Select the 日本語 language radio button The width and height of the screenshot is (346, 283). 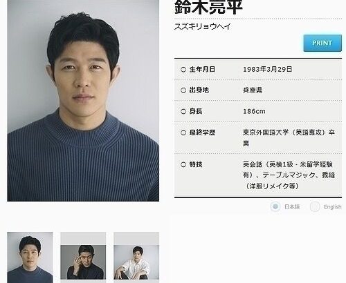pyautogui.click(x=275, y=206)
